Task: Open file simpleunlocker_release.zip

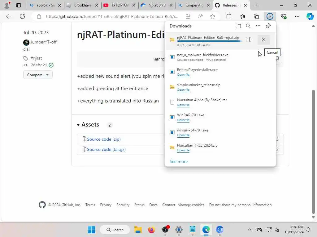Action: 183,90
